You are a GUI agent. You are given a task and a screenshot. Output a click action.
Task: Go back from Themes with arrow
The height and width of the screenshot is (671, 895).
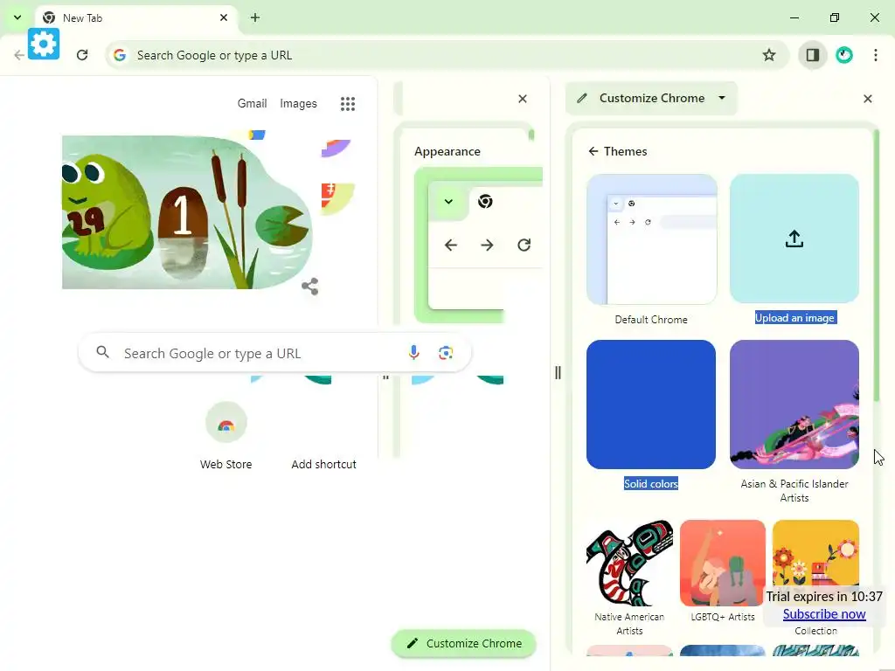coord(593,151)
